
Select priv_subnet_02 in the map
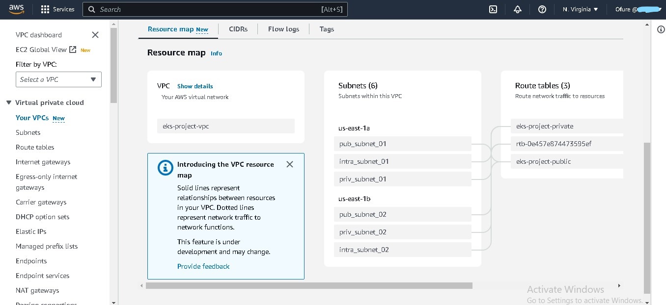tap(403, 232)
